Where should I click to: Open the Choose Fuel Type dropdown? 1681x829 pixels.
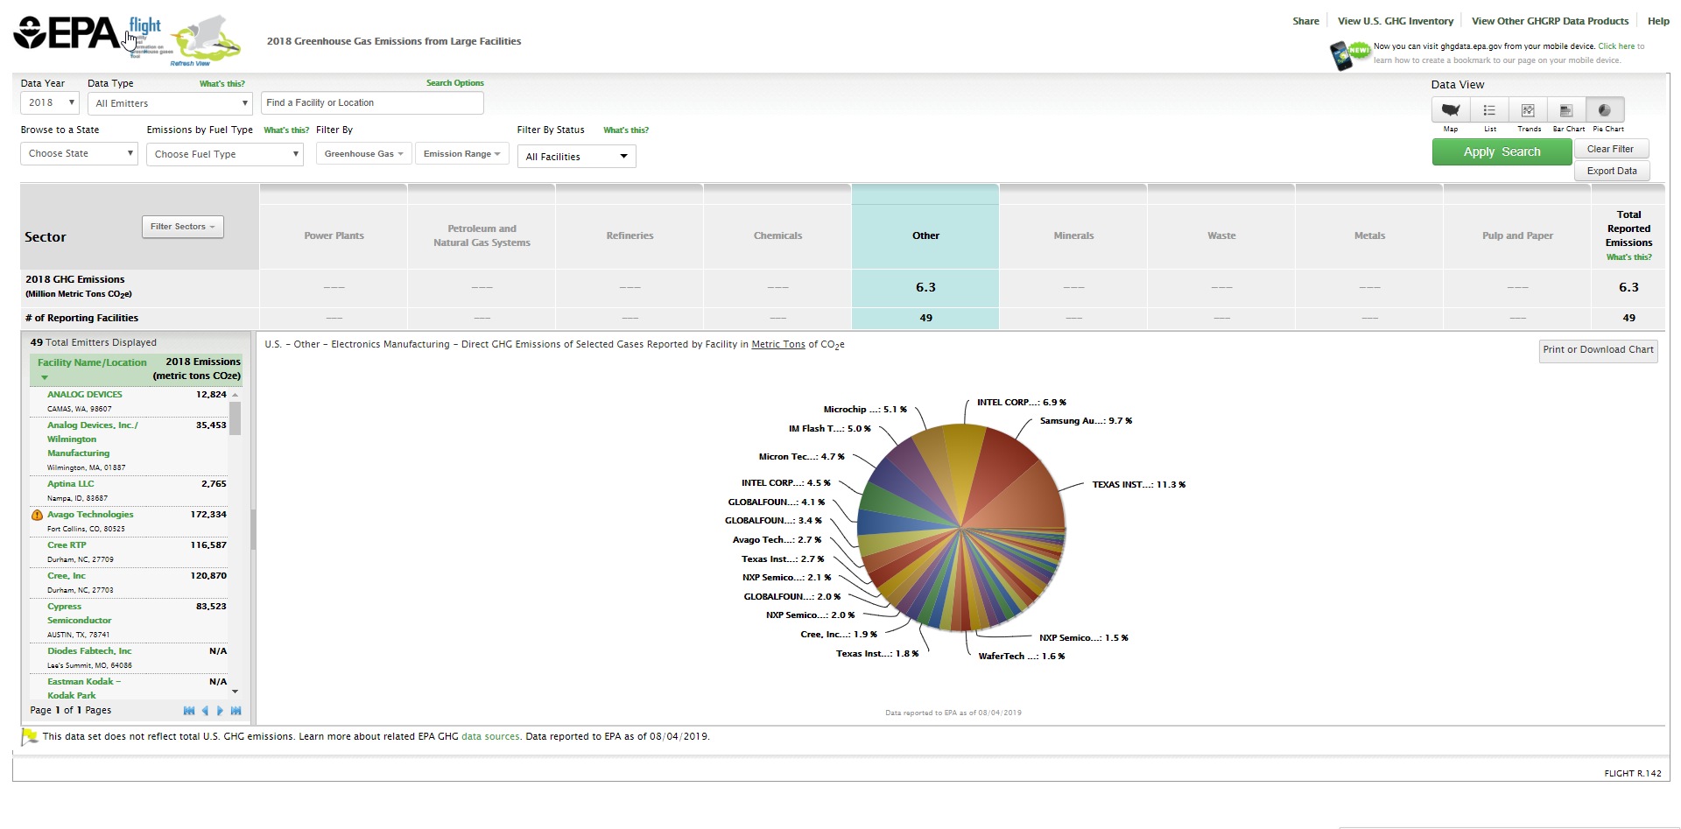[224, 154]
